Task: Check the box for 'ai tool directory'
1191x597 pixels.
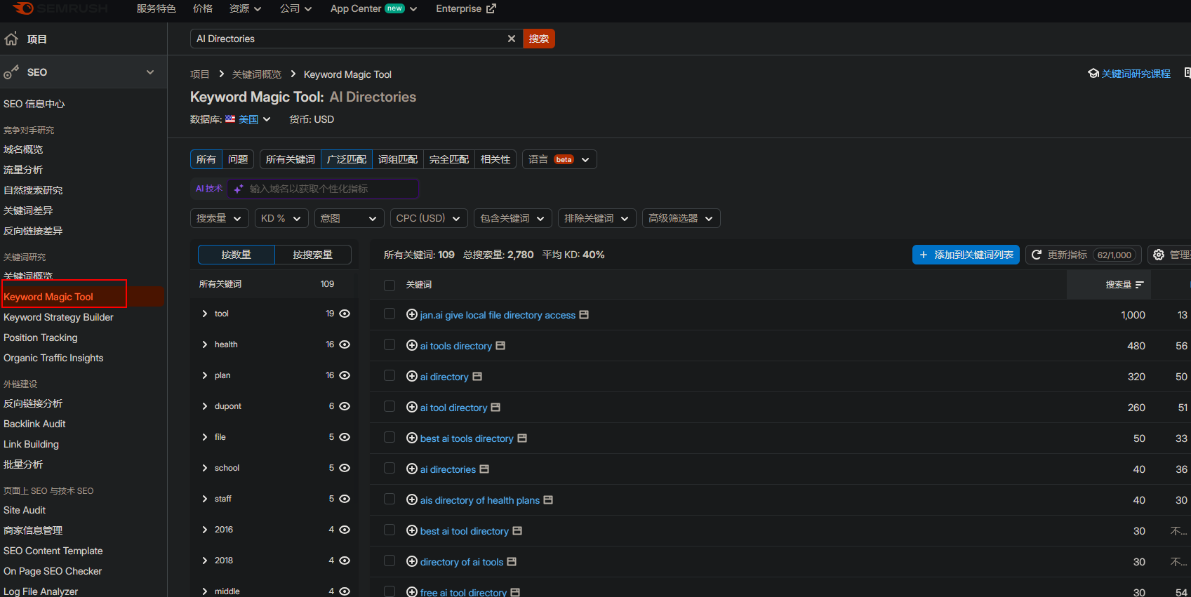Action: point(390,407)
